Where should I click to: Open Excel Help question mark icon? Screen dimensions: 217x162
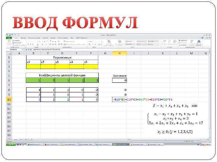(203, 38)
